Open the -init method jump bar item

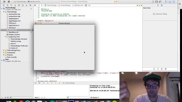tap(88, 5)
